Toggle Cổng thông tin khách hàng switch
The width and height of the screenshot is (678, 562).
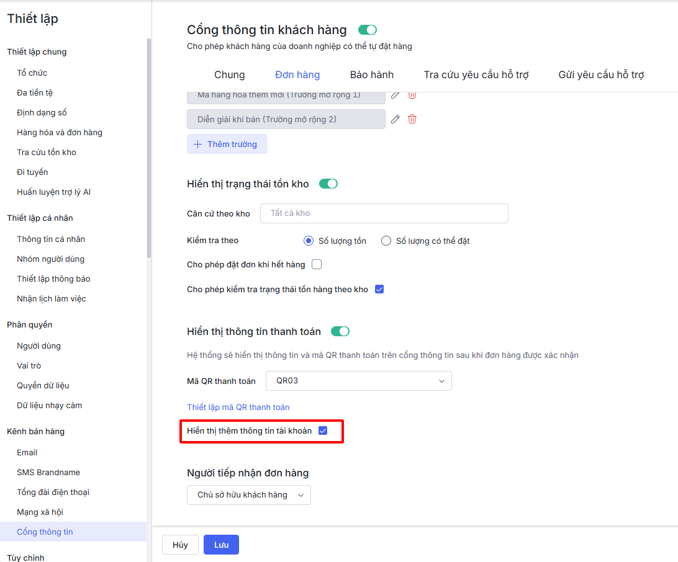[x=368, y=30]
